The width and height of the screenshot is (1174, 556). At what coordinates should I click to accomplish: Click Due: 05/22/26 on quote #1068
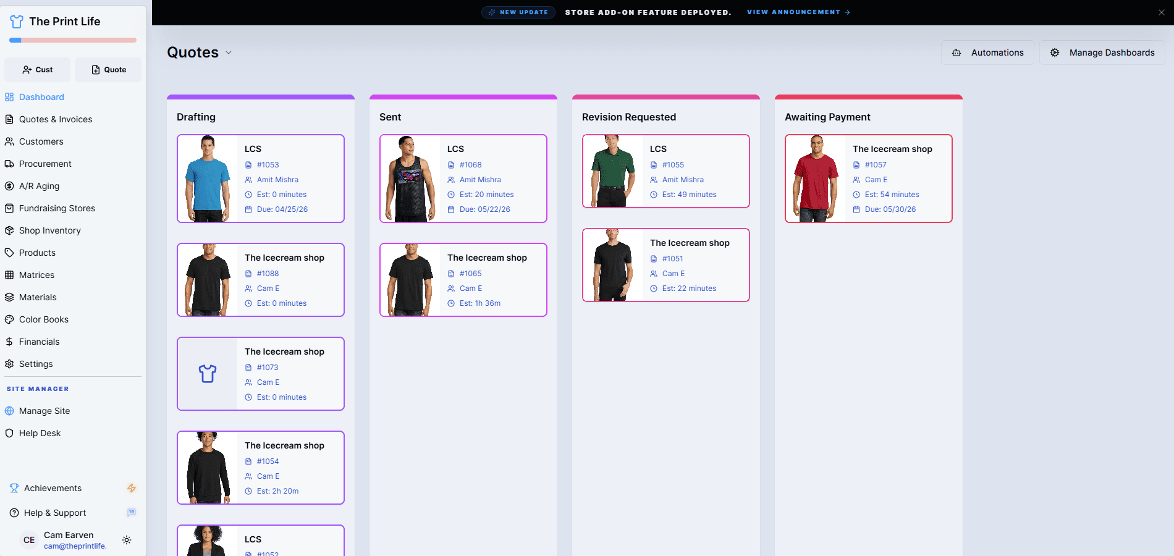click(x=485, y=209)
